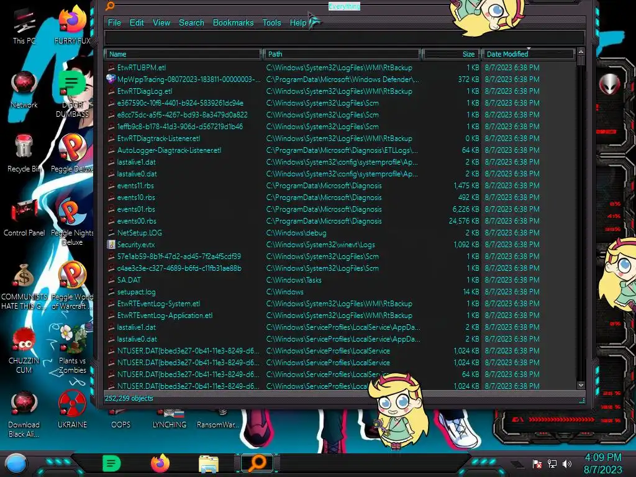This screenshot has width=636, height=477.
Task: Select the EtwRTUBPM.etl file row
Action: 340,68
